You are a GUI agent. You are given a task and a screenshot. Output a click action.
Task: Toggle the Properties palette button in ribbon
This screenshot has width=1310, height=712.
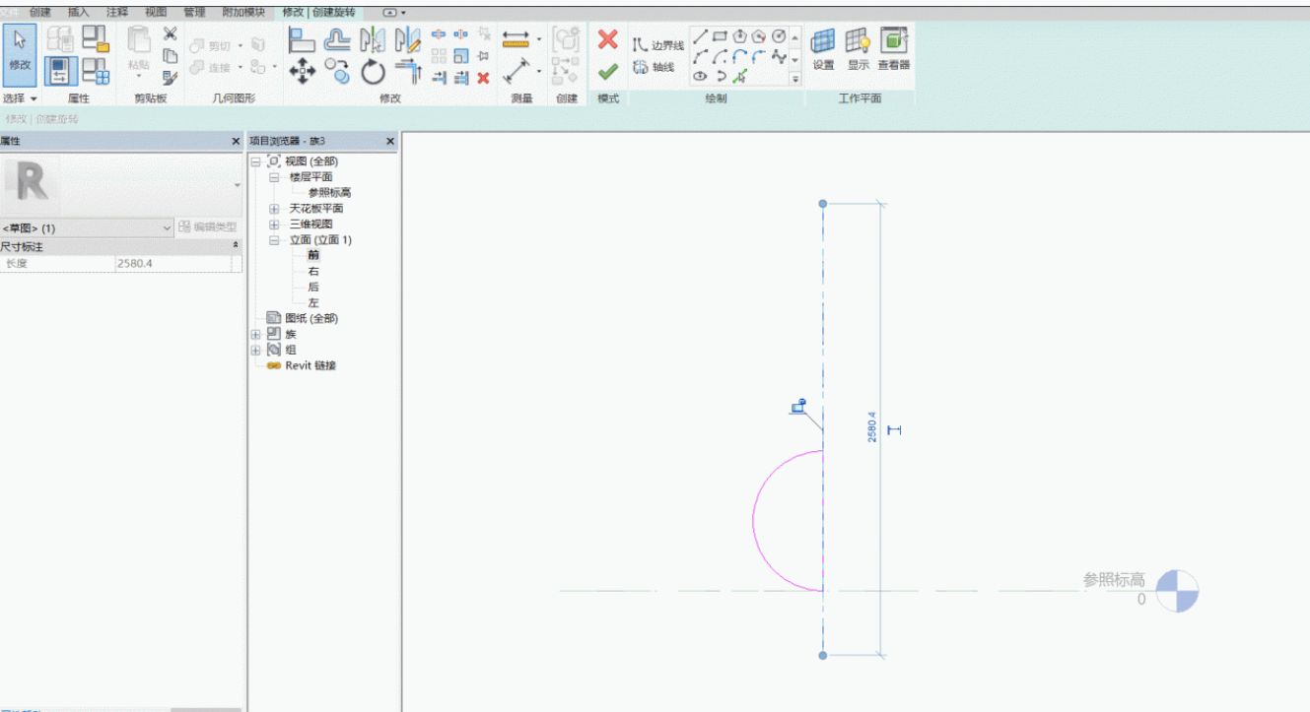[x=61, y=71]
